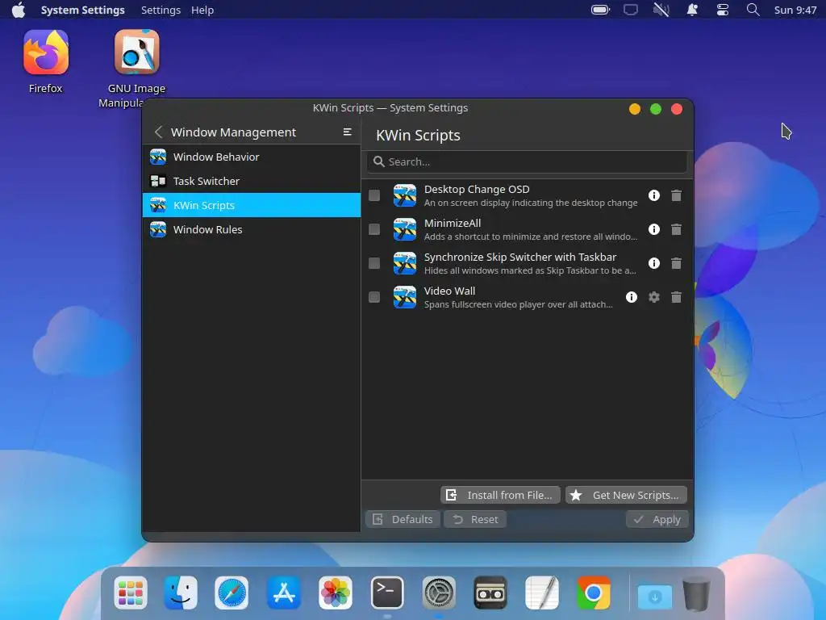Open the text editor notepad in dock
This screenshot has height=620, width=826.
[x=542, y=593]
